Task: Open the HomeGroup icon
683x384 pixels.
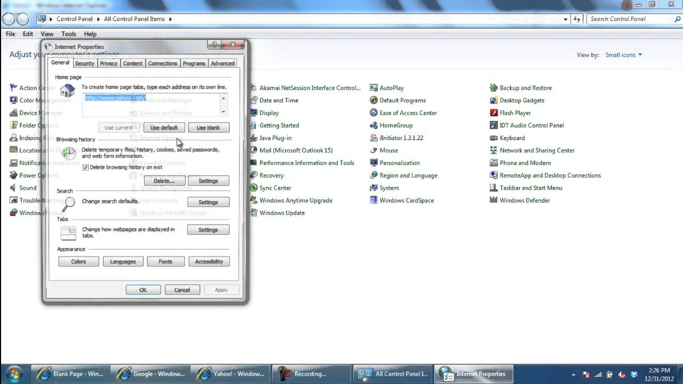Action: coord(392,125)
